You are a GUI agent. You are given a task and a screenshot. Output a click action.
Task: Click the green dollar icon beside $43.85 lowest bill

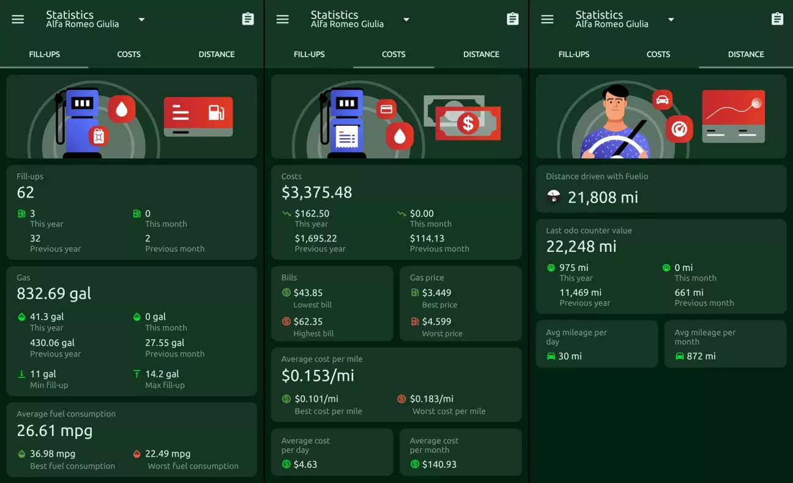click(x=286, y=293)
